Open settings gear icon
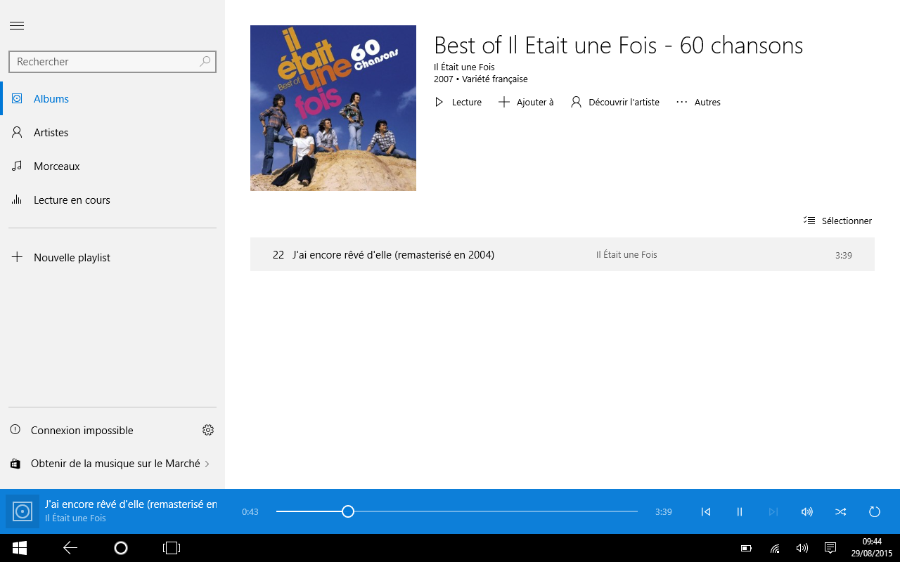 coord(208,430)
